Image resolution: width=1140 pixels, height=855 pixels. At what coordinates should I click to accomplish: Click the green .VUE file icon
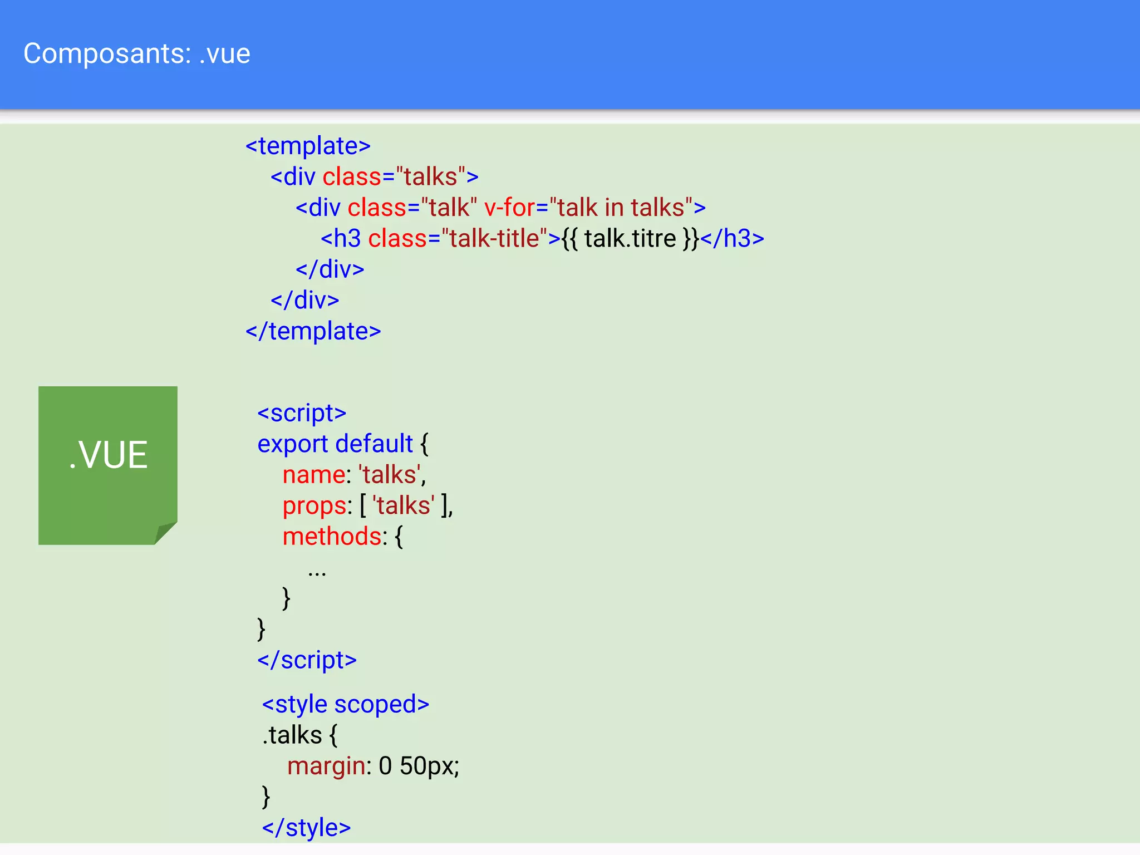[108, 465]
